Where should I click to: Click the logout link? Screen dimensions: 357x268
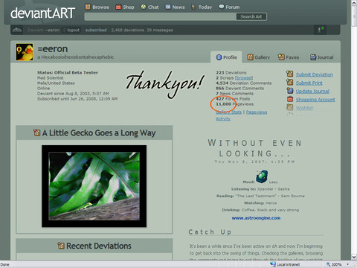coord(73,30)
